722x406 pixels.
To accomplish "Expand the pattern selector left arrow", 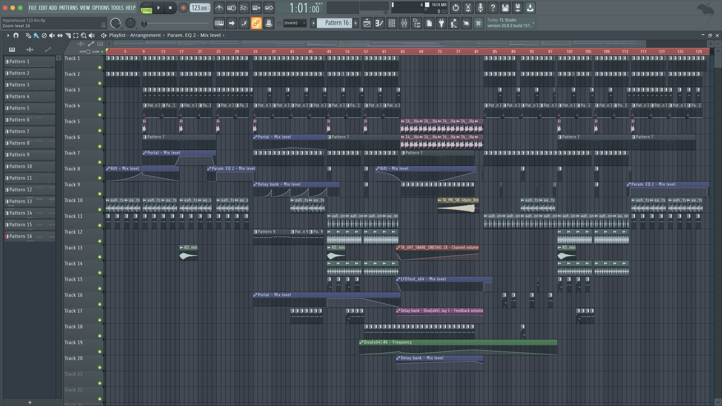I will [x=313, y=23].
